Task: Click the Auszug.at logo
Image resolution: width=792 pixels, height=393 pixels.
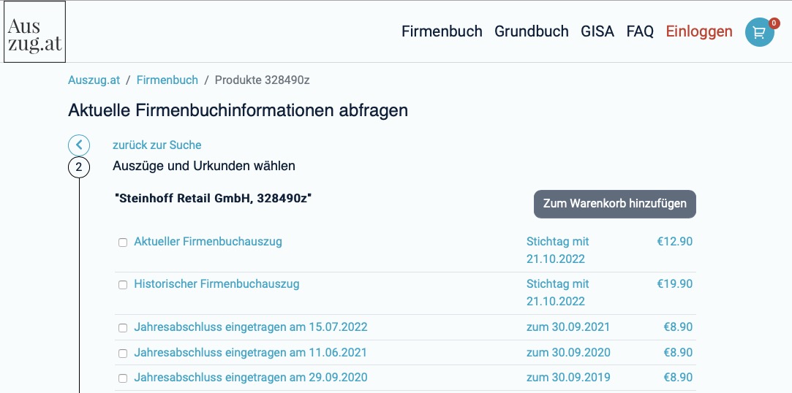Action: (35, 32)
